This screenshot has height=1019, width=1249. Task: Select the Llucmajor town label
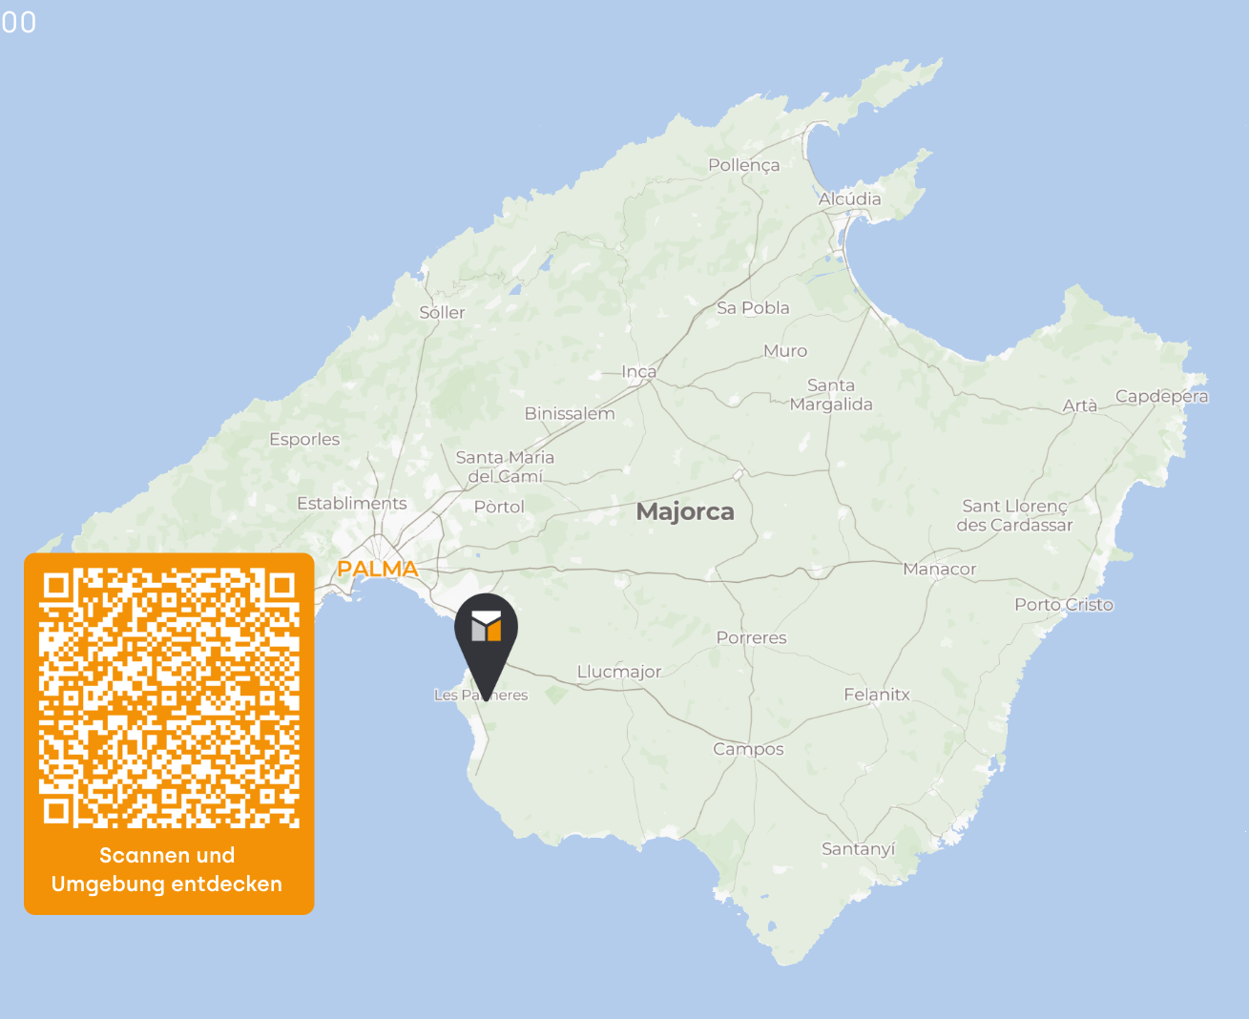click(x=619, y=672)
